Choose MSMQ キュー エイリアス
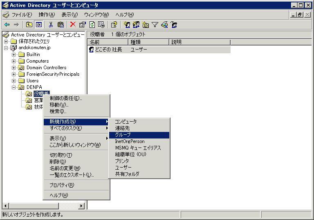This screenshot has height=220, width=314. [x=139, y=148]
